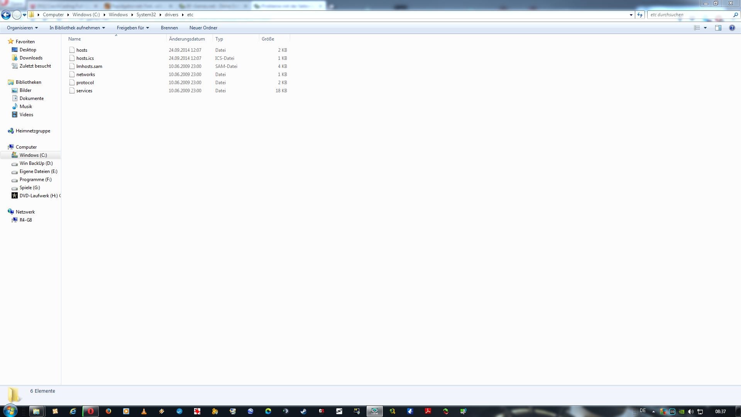Viewport: 741px width, 417px height.
Task: Toggle the preview pane icon
Action: click(718, 28)
